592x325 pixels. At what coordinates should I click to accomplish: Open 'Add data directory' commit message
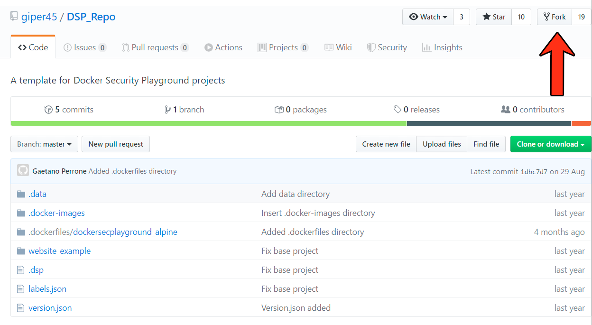[296, 194]
